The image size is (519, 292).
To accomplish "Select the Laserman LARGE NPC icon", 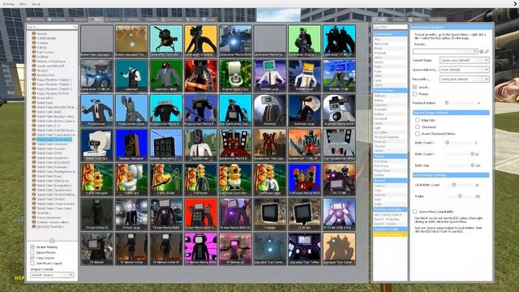I will click(166, 75).
